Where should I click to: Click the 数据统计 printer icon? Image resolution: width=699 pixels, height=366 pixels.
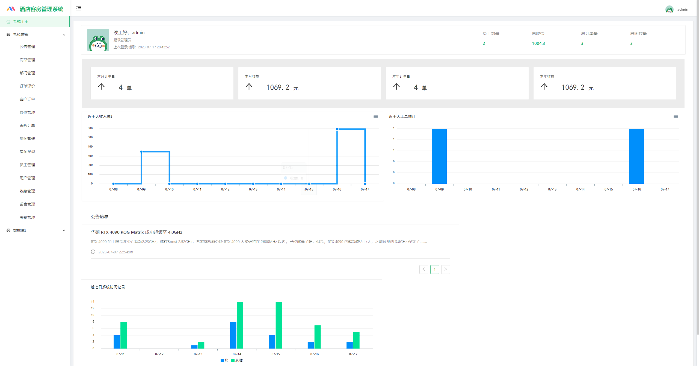8,230
